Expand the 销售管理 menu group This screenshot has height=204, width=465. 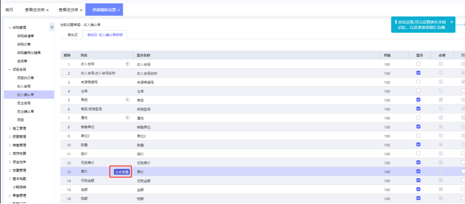click(x=10, y=145)
